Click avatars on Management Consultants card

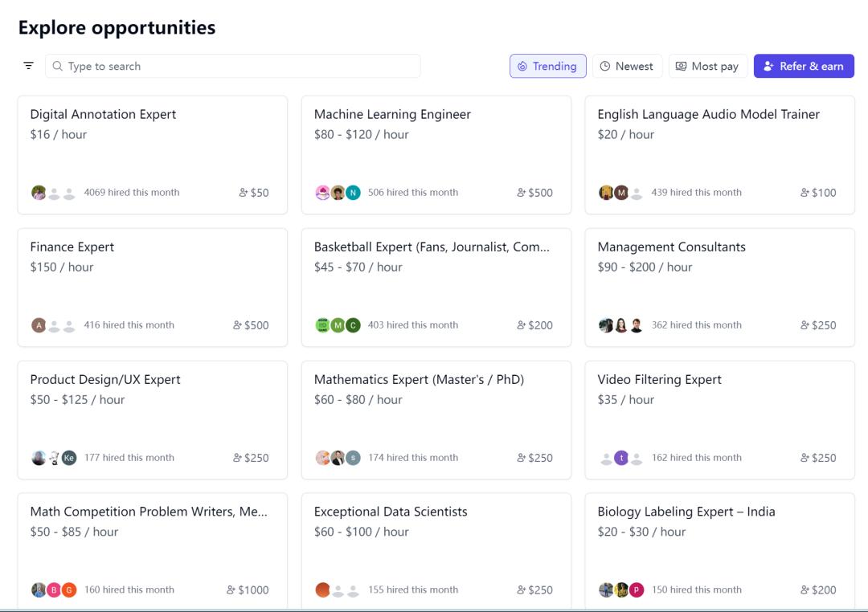tap(621, 325)
